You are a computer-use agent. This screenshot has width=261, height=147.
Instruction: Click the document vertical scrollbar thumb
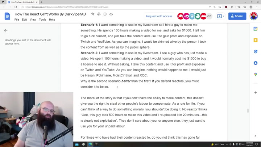pos(248,110)
